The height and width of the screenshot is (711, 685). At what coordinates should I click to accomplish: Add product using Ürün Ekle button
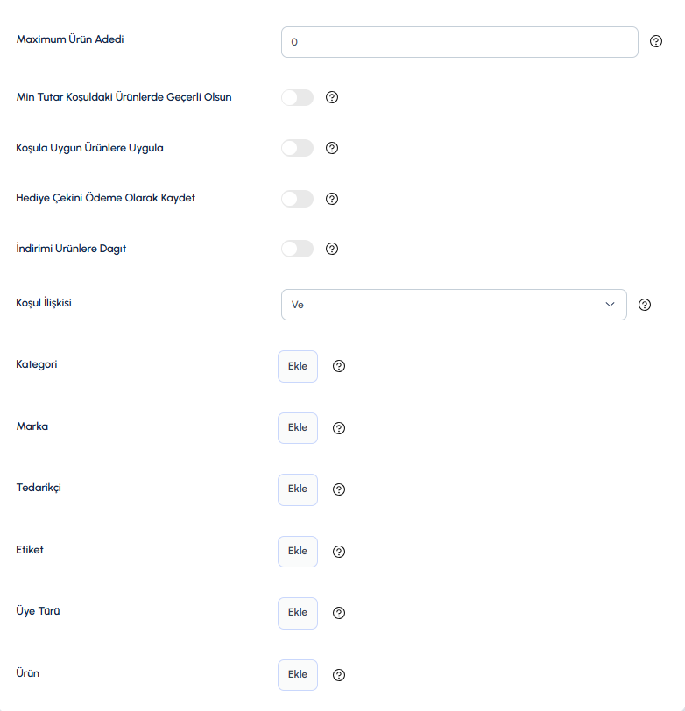point(298,675)
